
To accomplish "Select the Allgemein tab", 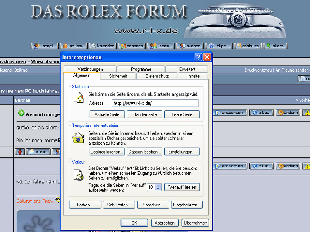I will click(82, 75).
